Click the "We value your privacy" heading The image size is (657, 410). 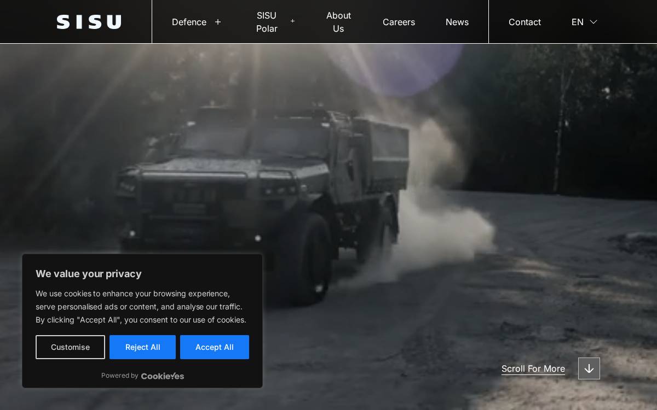pyautogui.click(x=89, y=274)
